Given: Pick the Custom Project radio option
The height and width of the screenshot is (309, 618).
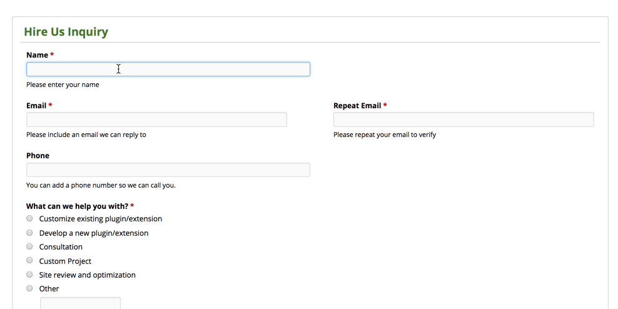Looking at the screenshot, I should coord(29,260).
